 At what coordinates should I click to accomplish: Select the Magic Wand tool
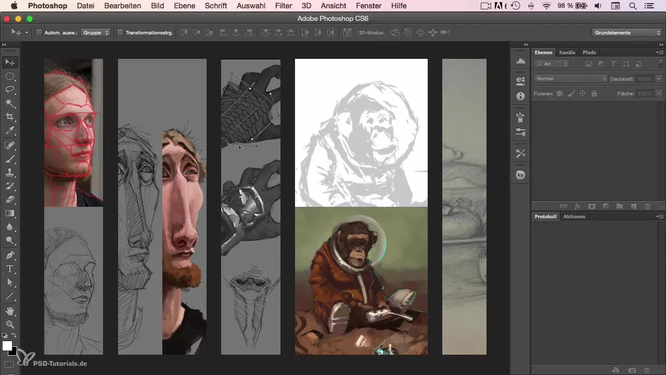pyautogui.click(x=10, y=103)
